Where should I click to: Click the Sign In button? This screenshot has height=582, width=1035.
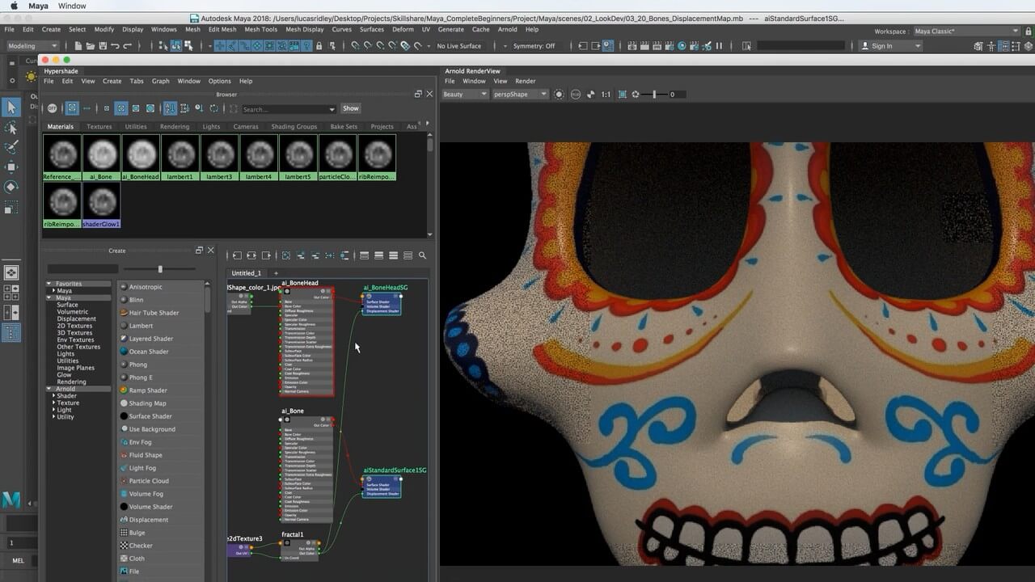[881, 46]
